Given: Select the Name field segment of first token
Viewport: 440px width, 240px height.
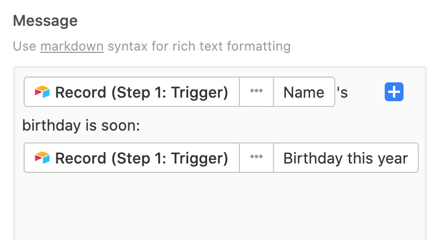Looking at the screenshot, I should click(x=304, y=92).
